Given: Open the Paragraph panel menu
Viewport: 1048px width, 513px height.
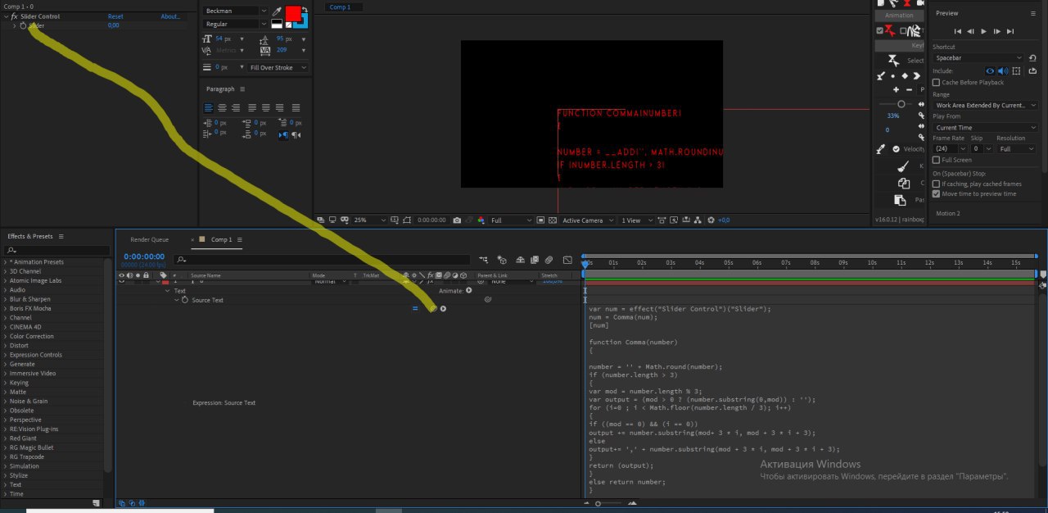Looking at the screenshot, I should point(242,89).
